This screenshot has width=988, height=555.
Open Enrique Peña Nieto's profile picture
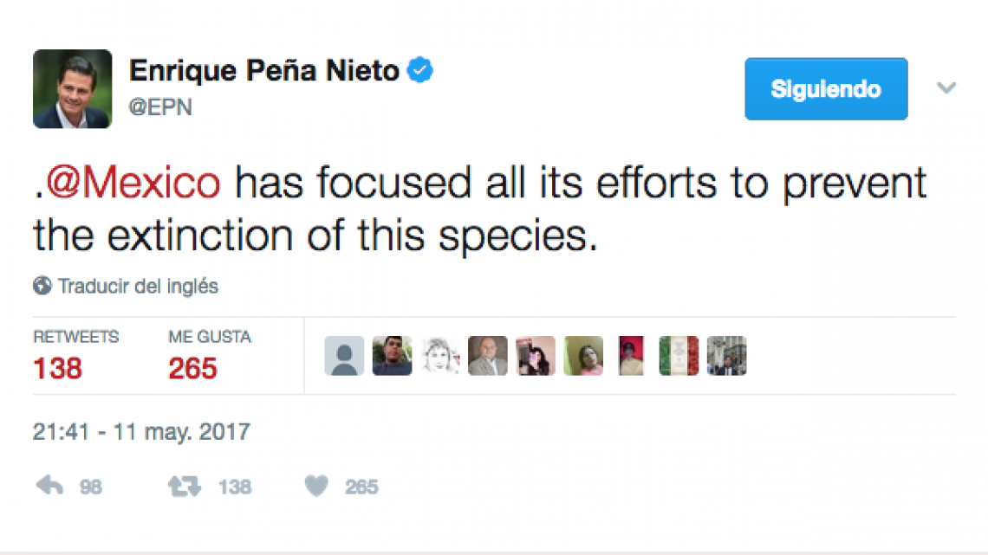pos(72,88)
